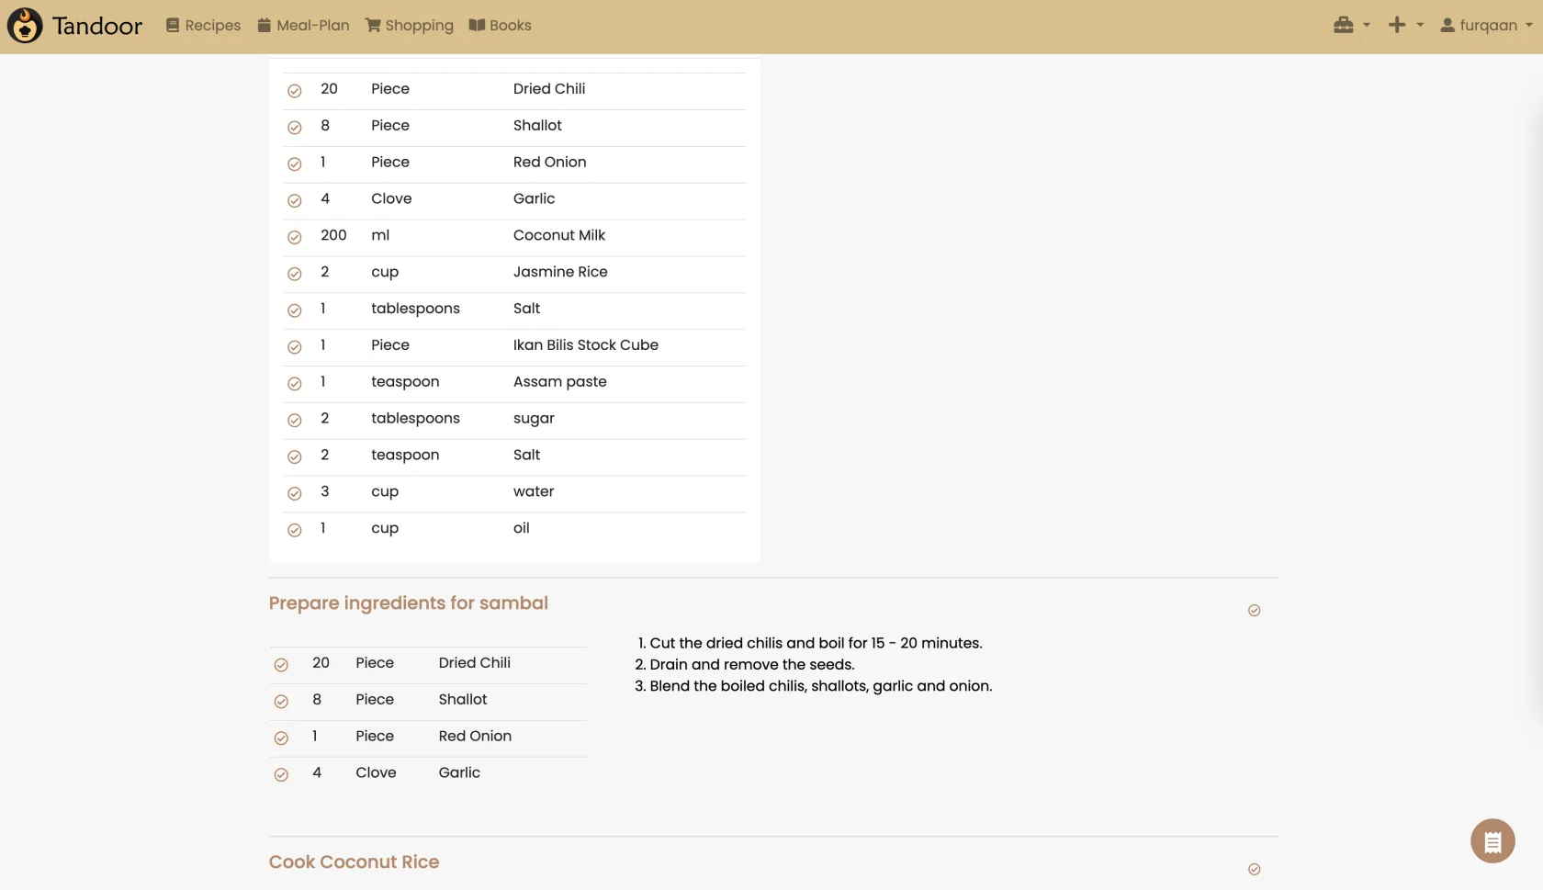Check off Jasmine Rice ingredient

295,275
